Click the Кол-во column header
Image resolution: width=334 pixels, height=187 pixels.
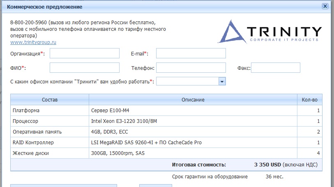tap(309, 100)
